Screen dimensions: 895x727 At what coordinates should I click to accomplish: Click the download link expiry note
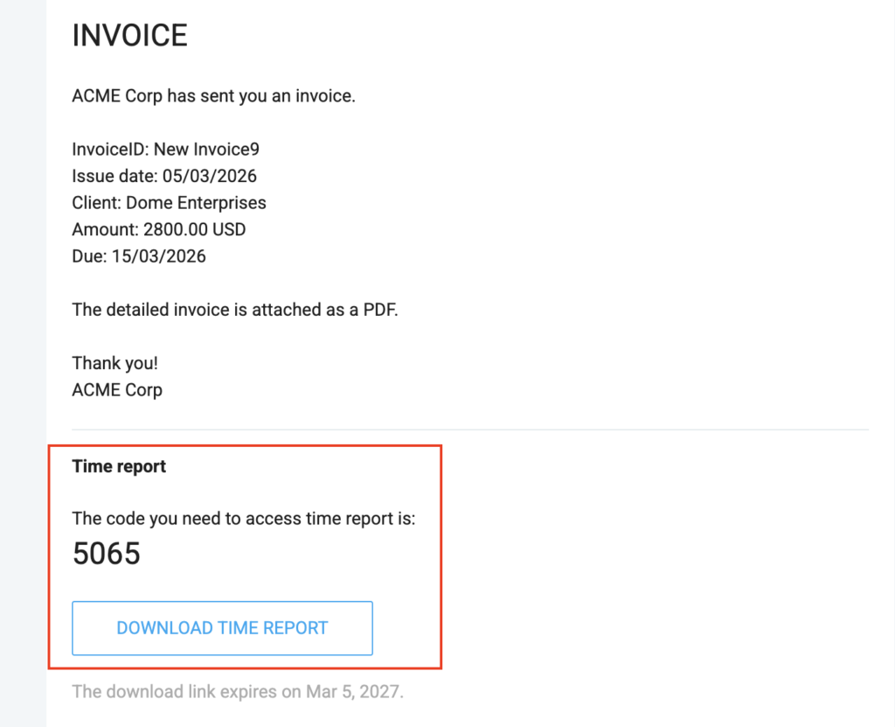click(x=238, y=692)
